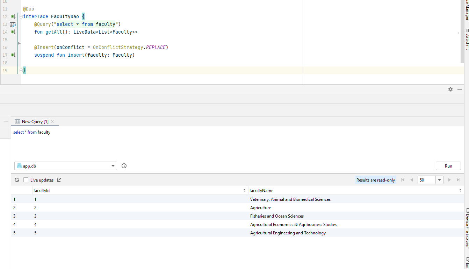Minimize the Database Inspector tool window
469x269 pixels.
pyautogui.click(x=459, y=89)
